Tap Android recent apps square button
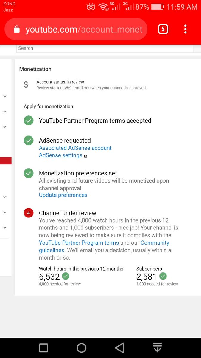 43,348
